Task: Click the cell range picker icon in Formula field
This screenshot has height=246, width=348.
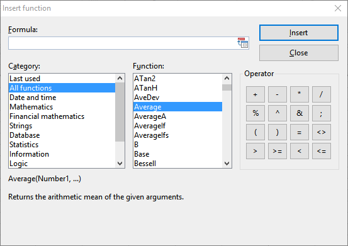Action: pyautogui.click(x=242, y=43)
